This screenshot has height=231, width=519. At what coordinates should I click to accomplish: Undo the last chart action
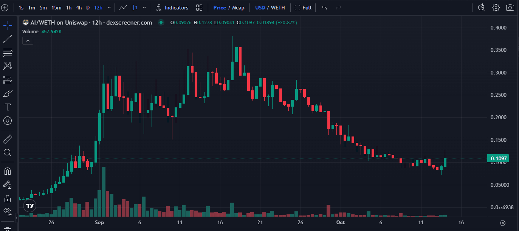click(324, 8)
